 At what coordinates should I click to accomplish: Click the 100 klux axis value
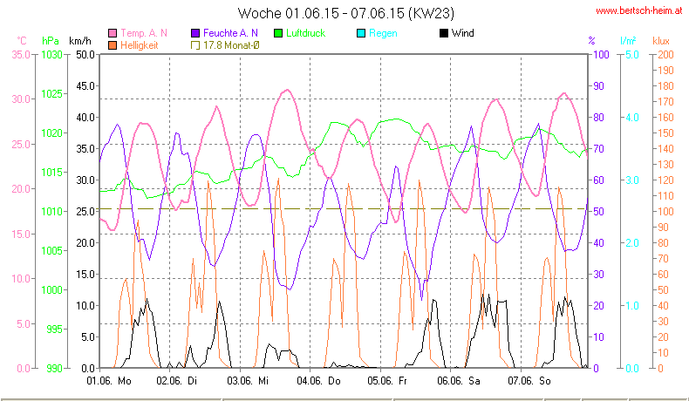click(x=665, y=212)
